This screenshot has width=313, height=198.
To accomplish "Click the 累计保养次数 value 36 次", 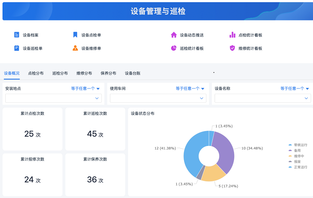I will coord(95,180).
